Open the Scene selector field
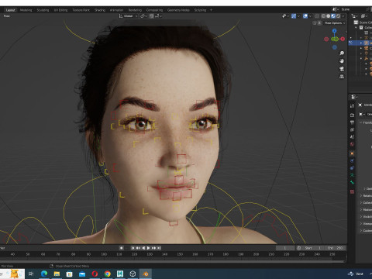This screenshot has height=279, width=372. pos(353,9)
